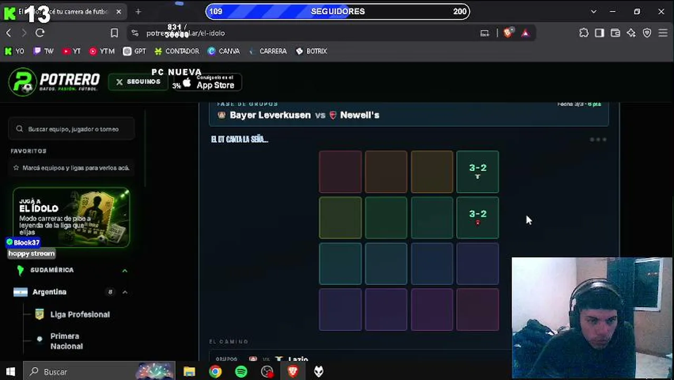Click the three dots beside El DT canta
This screenshot has width=674, height=380.
tap(598, 139)
